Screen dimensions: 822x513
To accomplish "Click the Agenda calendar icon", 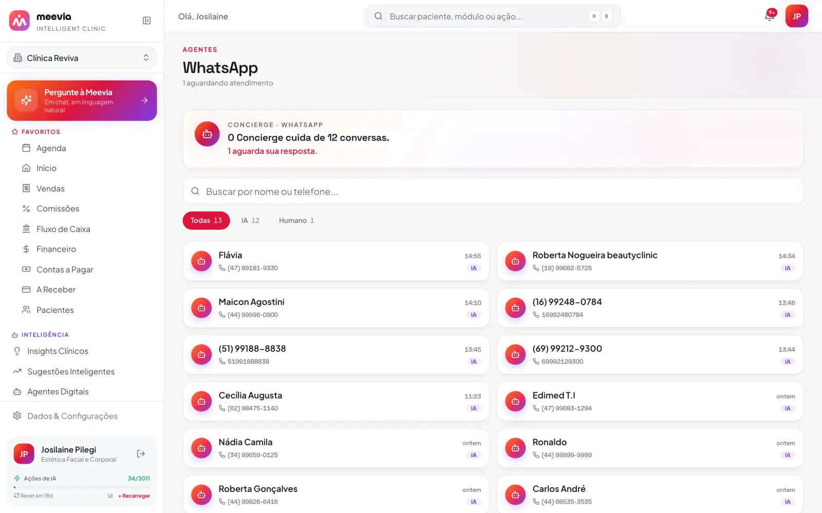I will [26, 148].
